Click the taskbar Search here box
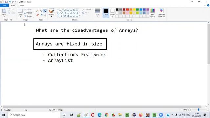 click(x=34, y=115)
